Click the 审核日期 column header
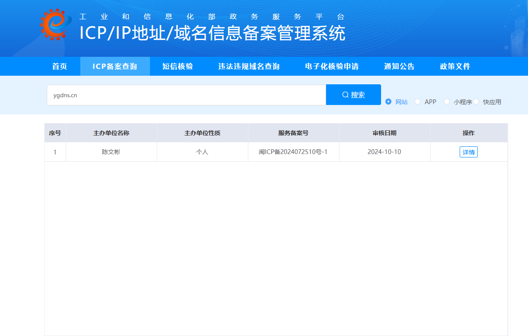This screenshot has width=528, height=336. pyautogui.click(x=385, y=133)
